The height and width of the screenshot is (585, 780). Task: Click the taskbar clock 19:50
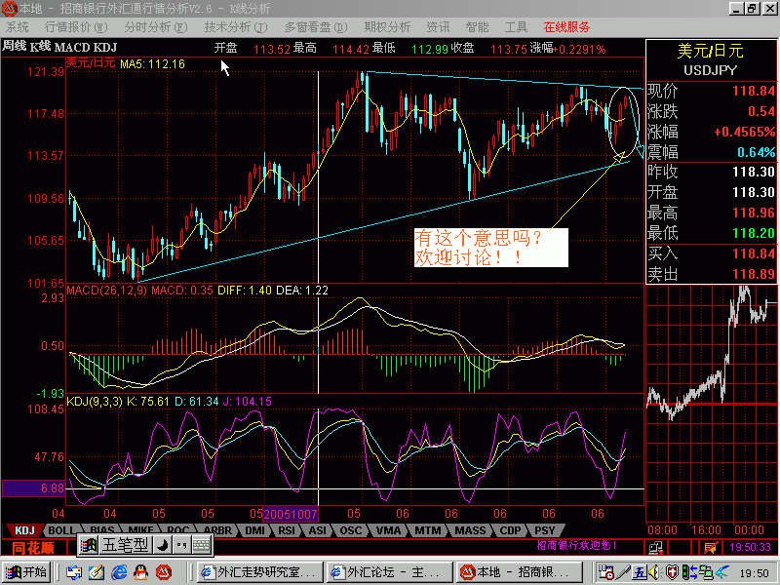(754, 573)
